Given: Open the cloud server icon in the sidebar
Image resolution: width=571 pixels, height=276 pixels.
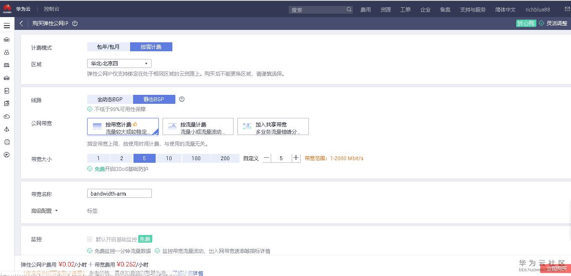Looking at the screenshot, I should click(x=7, y=39).
